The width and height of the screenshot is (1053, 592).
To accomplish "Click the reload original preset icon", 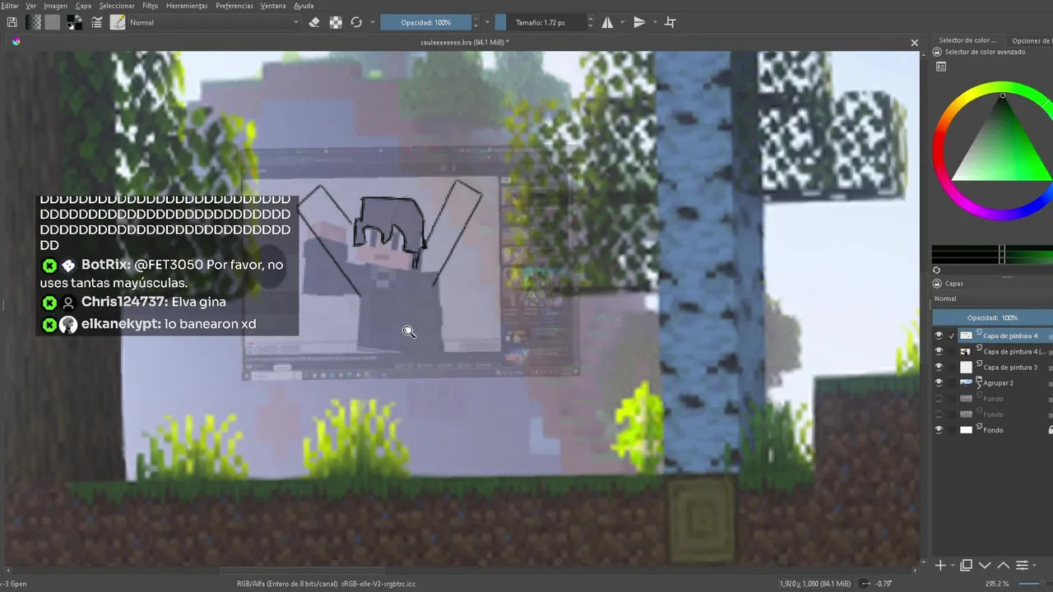I will pos(356,22).
